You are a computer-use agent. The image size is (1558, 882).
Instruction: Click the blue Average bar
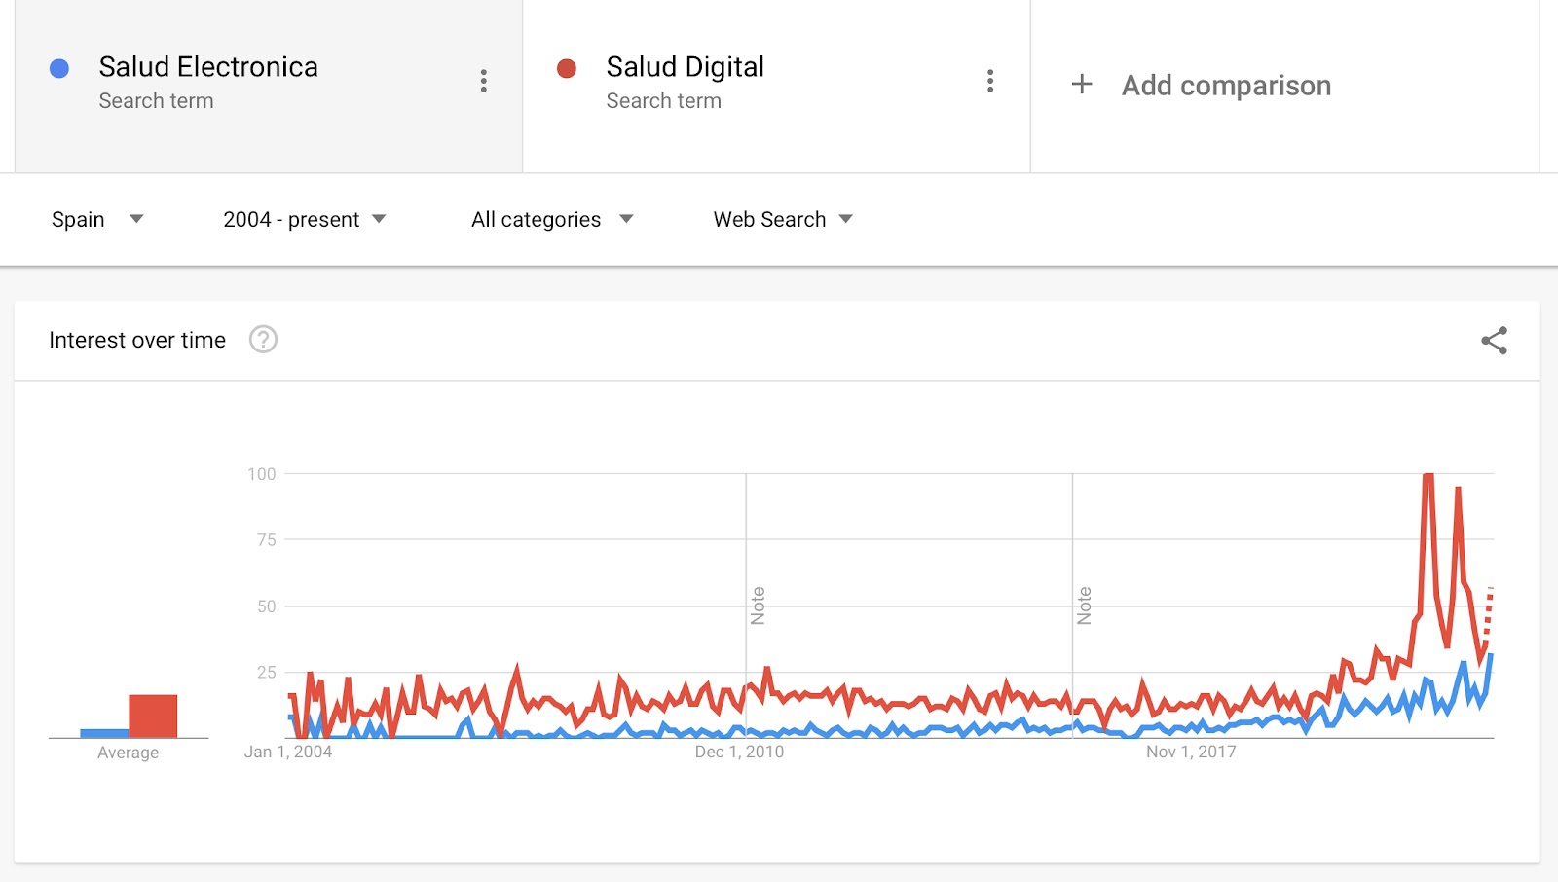[104, 733]
